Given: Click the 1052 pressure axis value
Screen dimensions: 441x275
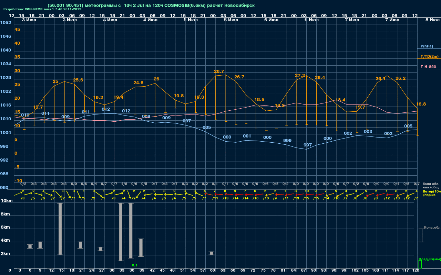Looking at the screenshot, I should 6,23.
